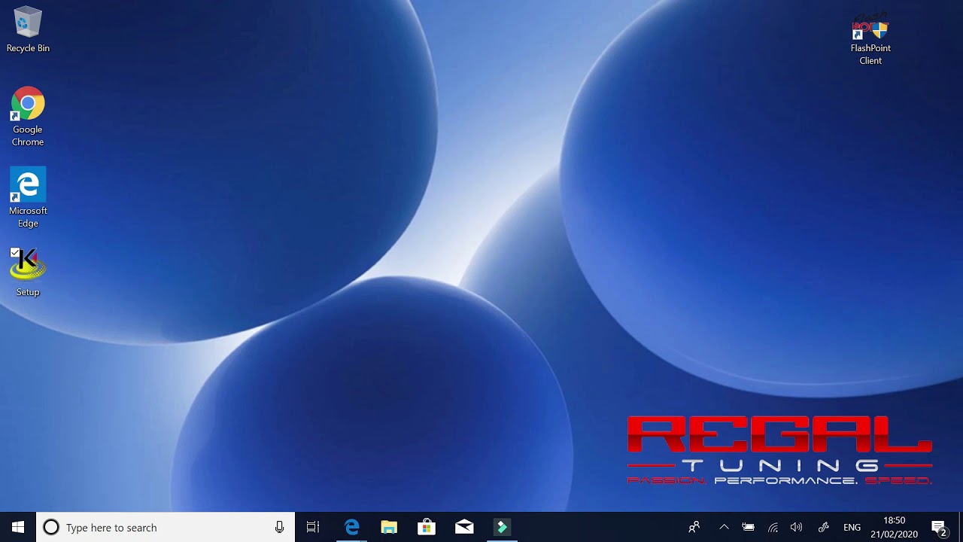Viewport: 963px width, 542px height.
Task: Open the volume control speaker icon
Action: pos(797,528)
